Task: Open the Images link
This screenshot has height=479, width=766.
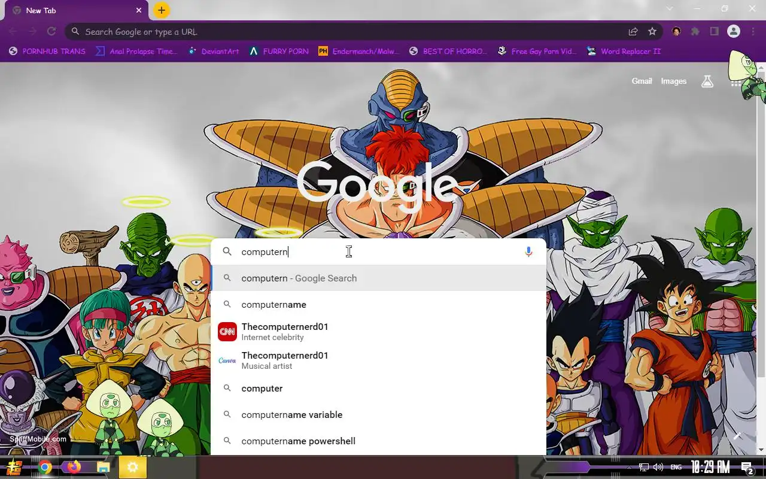Action: pyautogui.click(x=674, y=81)
